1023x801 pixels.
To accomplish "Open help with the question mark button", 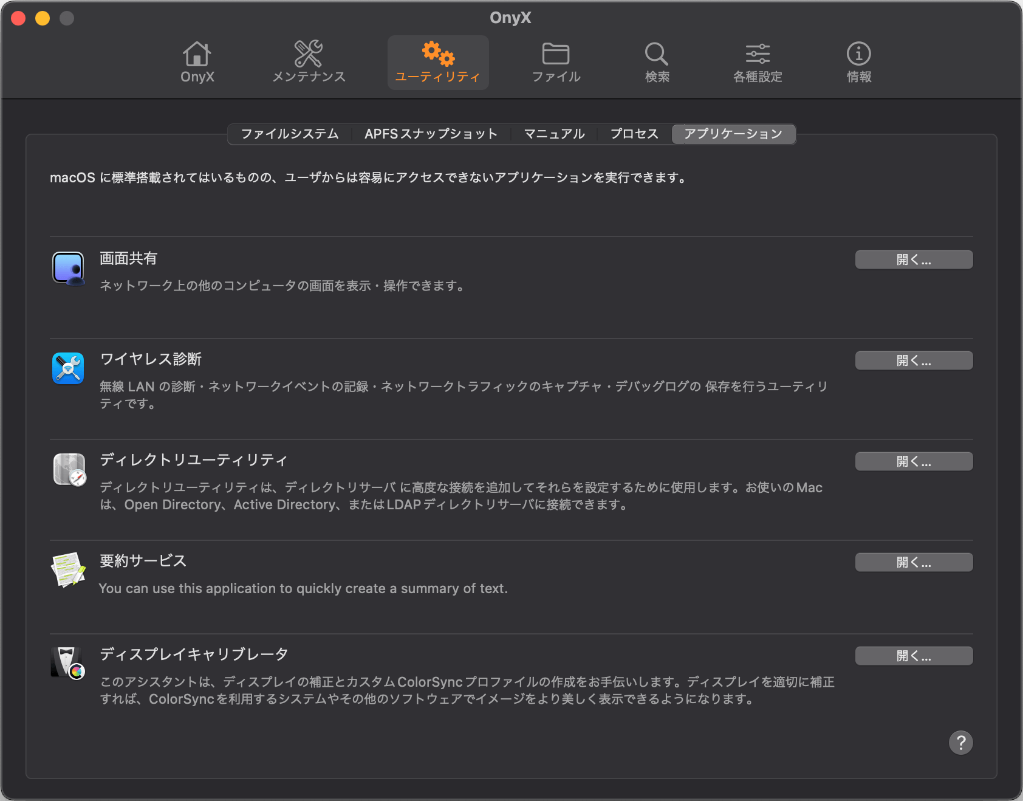I will tap(960, 742).
